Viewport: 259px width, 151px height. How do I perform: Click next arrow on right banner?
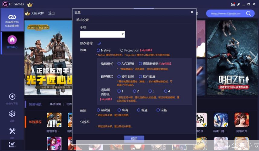253,57
